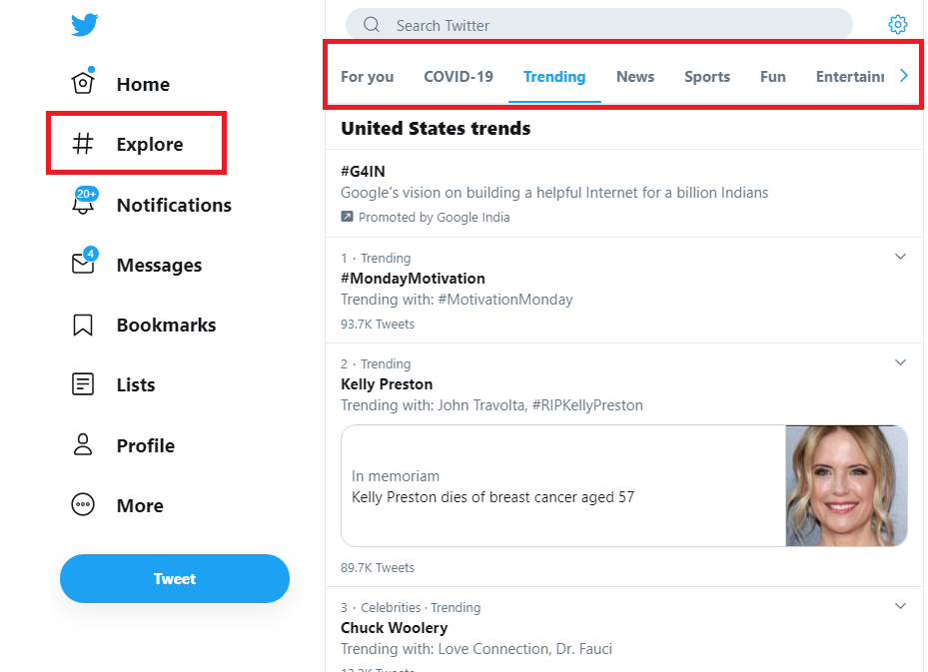This screenshot has width=928, height=672.
Task: Open the settings gear beside search
Action: click(x=898, y=25)
